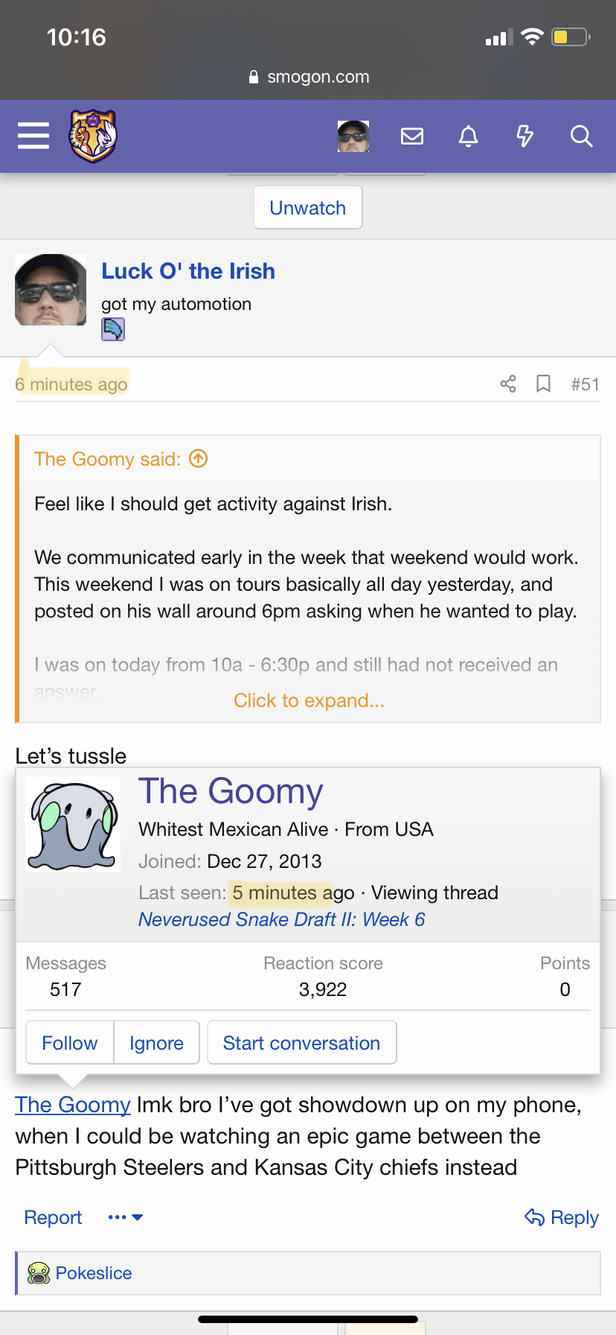Tap the Smogon logo
The image size is (616, 1335).
pyautogui.click(x=93, y=136)
